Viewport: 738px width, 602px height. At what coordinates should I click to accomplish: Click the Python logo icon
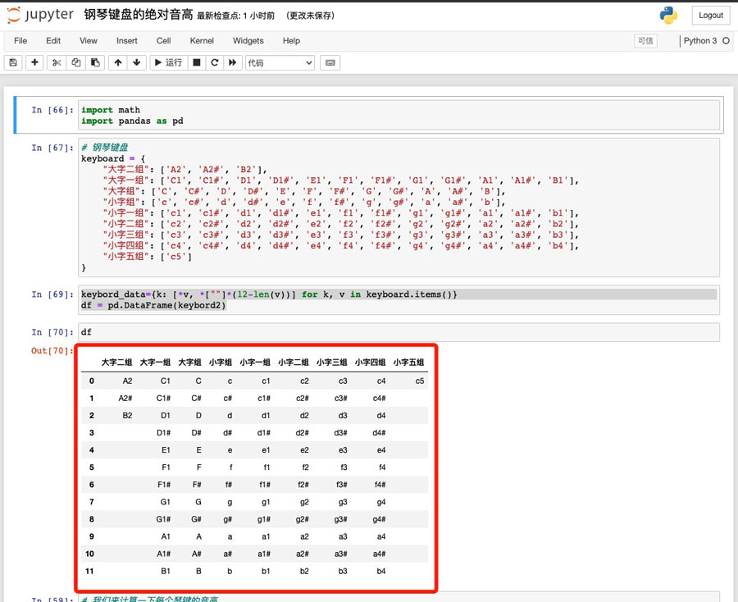point(668,15)
